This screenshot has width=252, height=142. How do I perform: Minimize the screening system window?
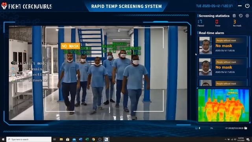click(240, 6)
